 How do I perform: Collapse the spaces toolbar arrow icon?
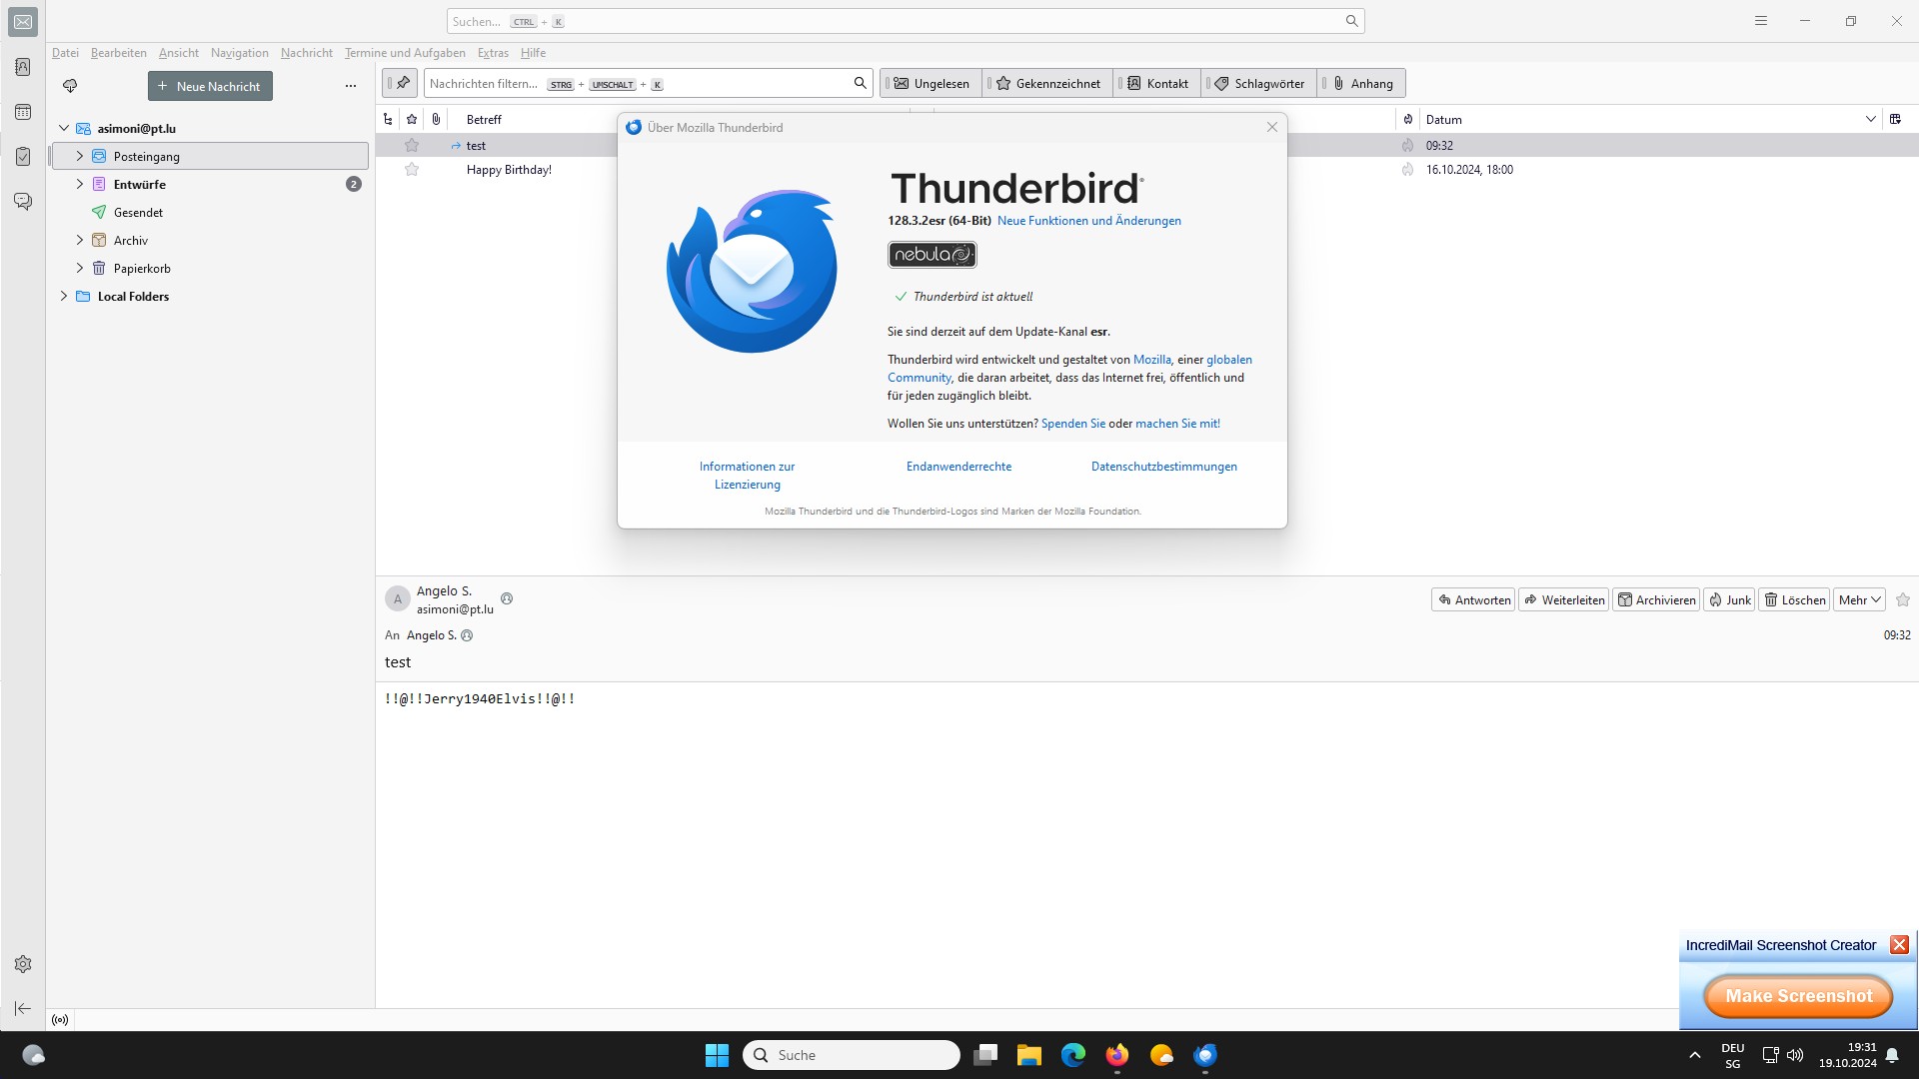(x=23, y=1008)
